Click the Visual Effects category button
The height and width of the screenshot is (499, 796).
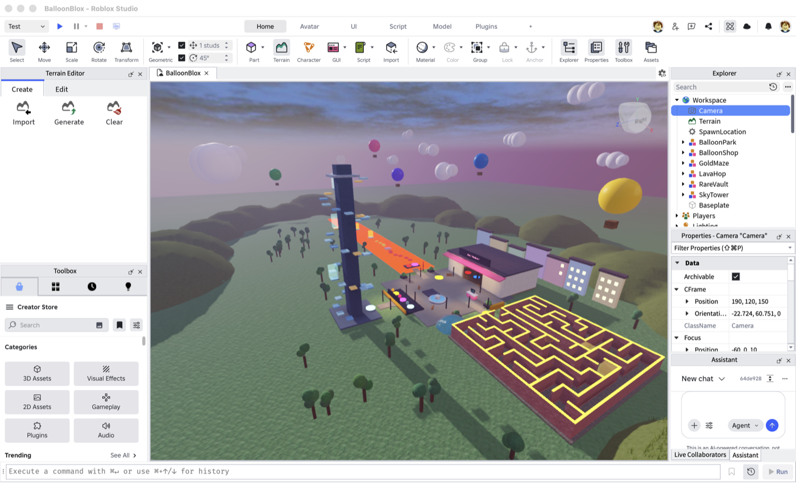click(106, 373)
